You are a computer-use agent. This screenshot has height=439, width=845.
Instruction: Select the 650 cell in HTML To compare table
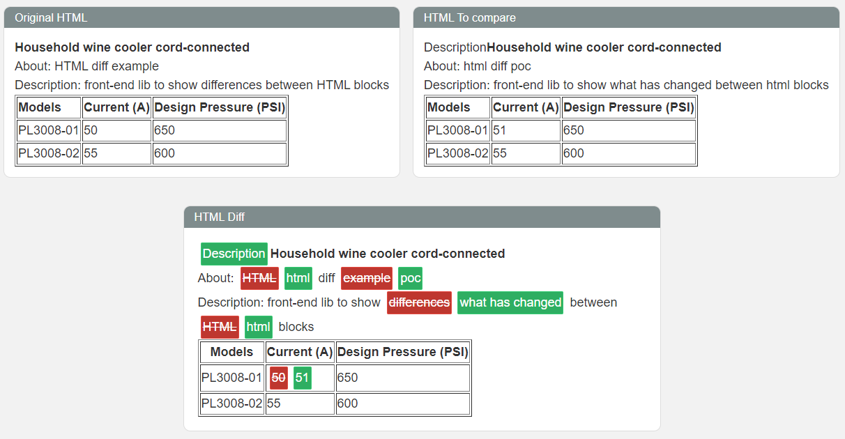click(x=629, y=130)
